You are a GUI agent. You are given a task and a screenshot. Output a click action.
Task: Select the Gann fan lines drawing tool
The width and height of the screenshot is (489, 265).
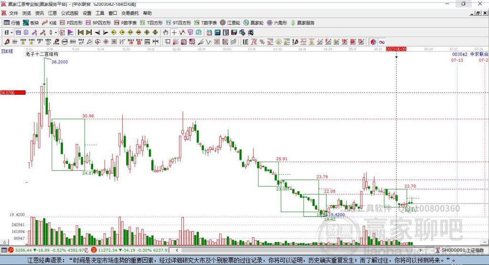[176, 42]
